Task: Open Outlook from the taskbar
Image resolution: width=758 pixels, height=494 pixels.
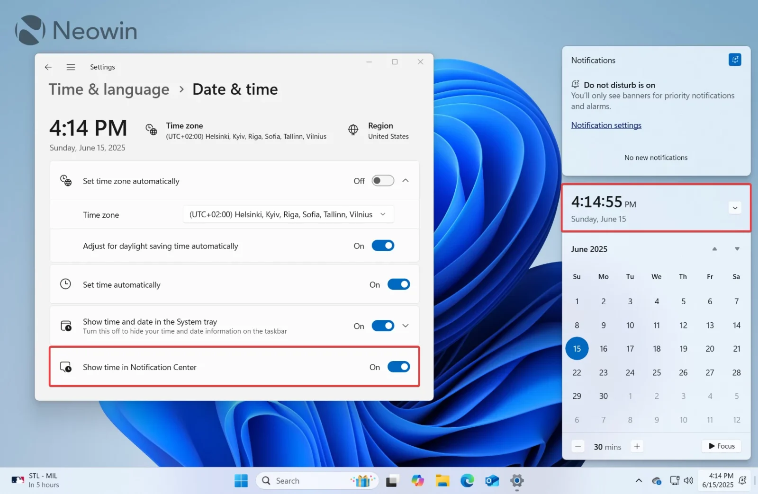Action: (492, 480)
